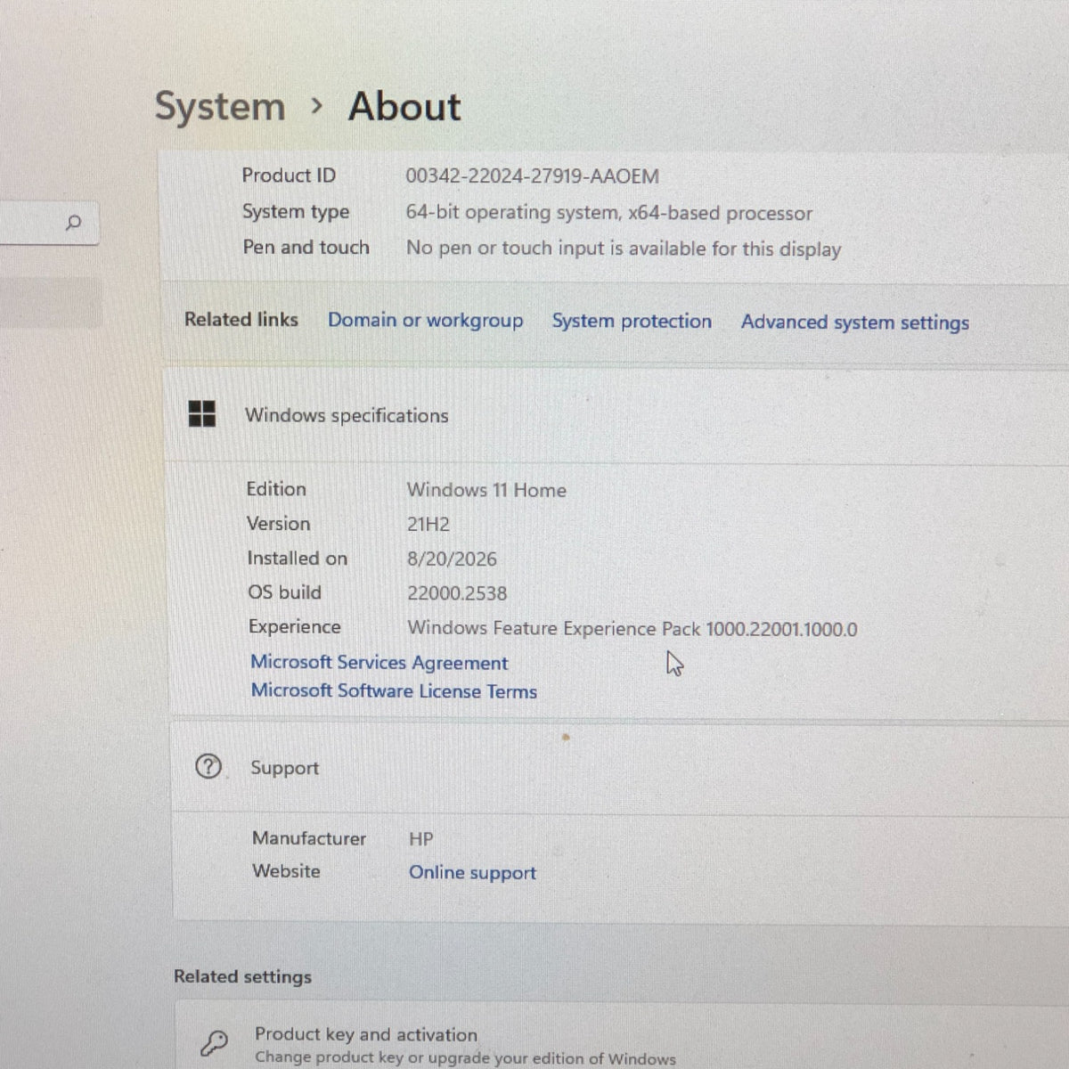Click the settings search input field
The width and height of the screenshot is (1069, 1069).
49,223
